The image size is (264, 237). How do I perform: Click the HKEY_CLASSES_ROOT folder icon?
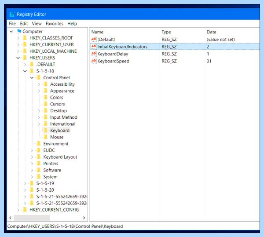(25, 38)
